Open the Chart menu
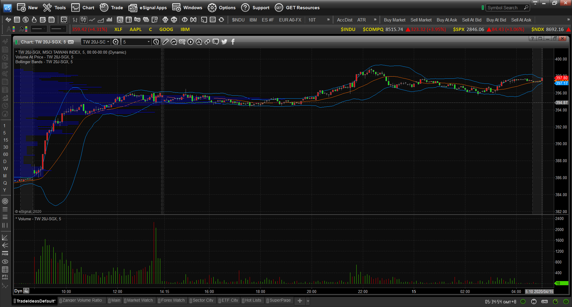 click(83, 8)
